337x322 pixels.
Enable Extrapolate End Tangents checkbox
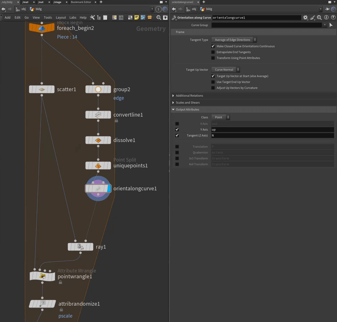click(x=213, y=52)
